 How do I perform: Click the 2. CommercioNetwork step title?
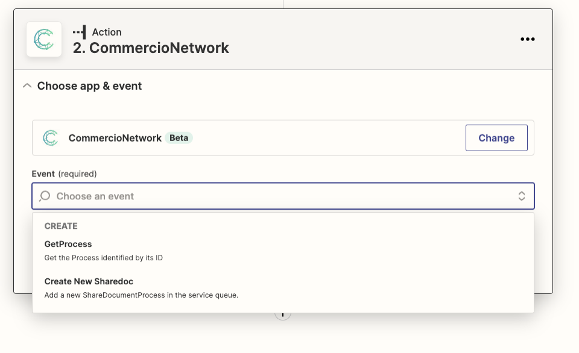click(151, 48)
